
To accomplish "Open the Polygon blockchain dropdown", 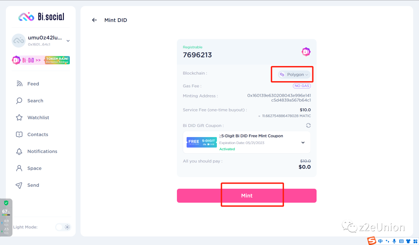I will [x=292, y=74].
